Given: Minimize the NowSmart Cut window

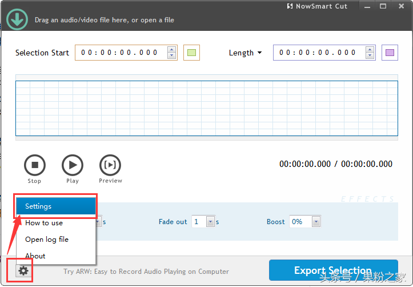Looking at the screenshot, I should pos(367,6).
